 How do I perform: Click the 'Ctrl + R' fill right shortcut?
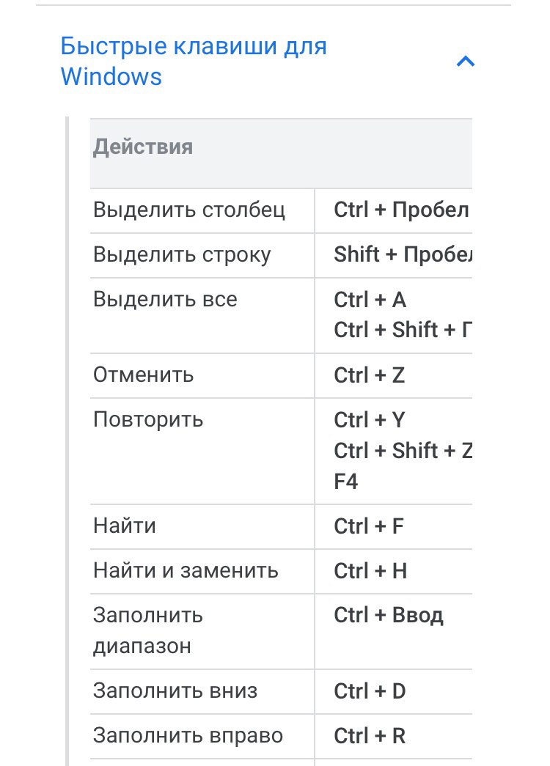click(x=370, y=736)
